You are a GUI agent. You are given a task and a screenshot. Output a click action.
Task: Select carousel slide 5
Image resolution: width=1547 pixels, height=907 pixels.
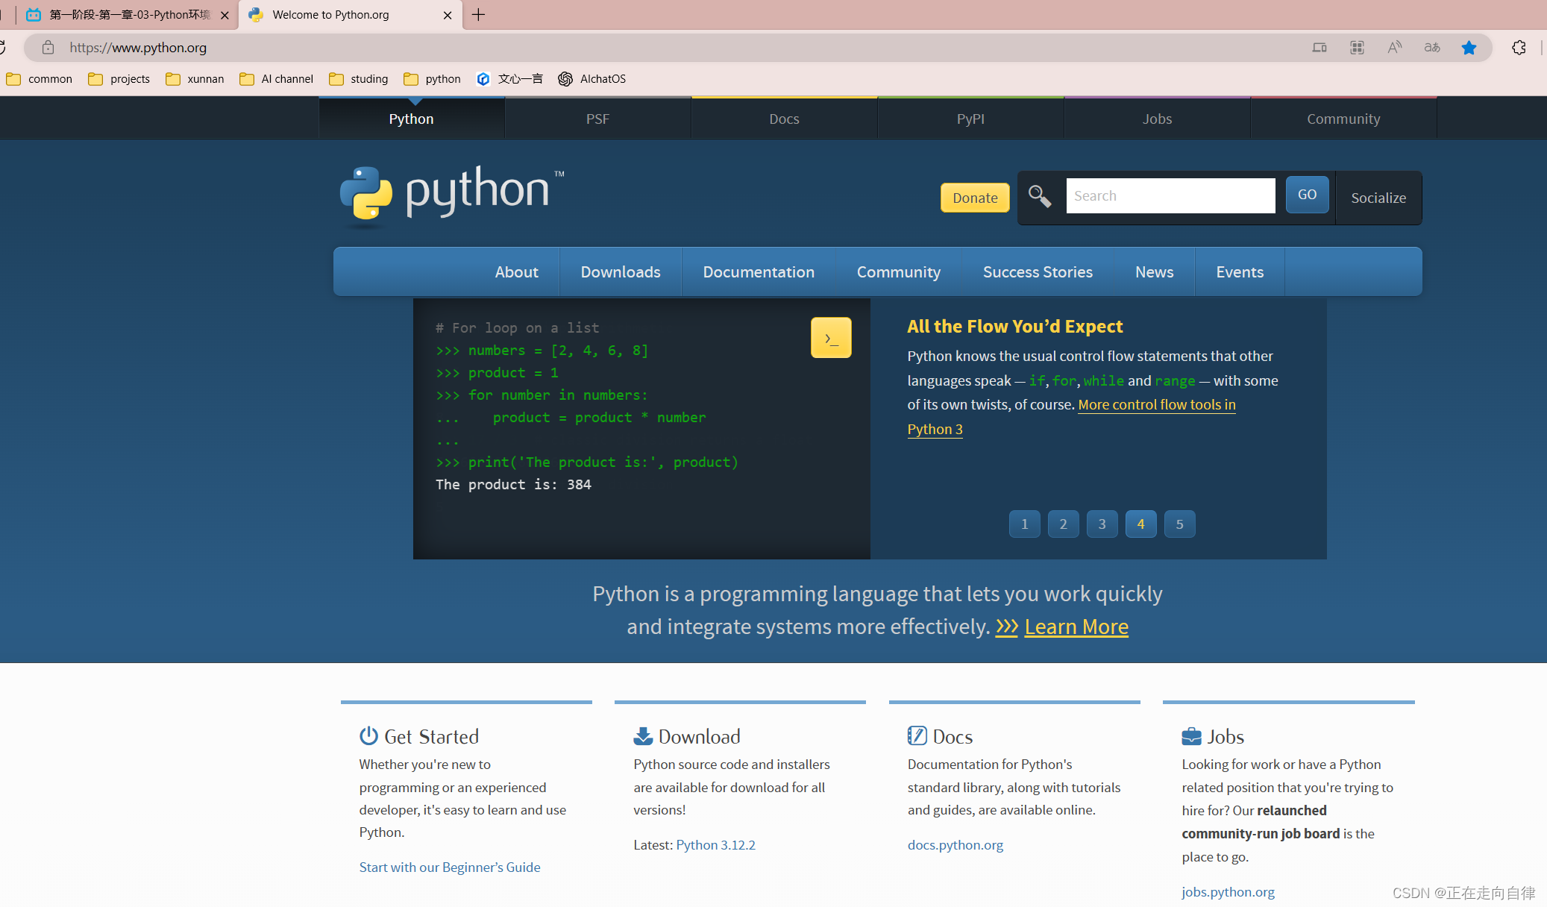(1179, 524)
